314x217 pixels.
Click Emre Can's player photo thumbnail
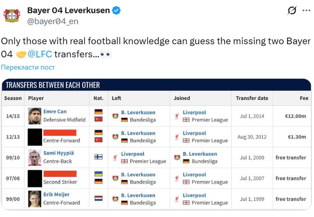pos(34,116)
